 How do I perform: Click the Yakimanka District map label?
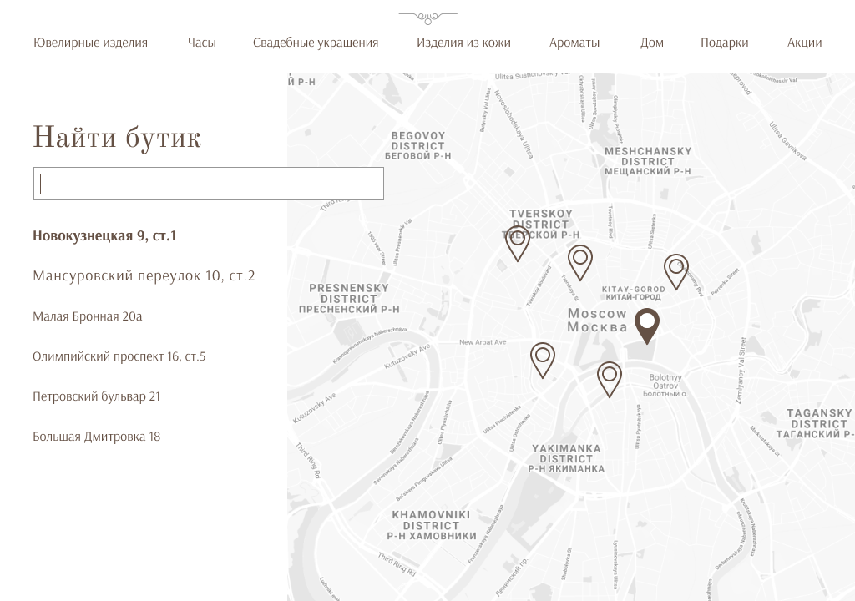pos(566,458)
